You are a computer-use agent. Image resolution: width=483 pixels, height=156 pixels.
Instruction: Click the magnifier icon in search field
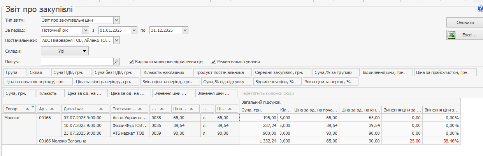(116, 62)
